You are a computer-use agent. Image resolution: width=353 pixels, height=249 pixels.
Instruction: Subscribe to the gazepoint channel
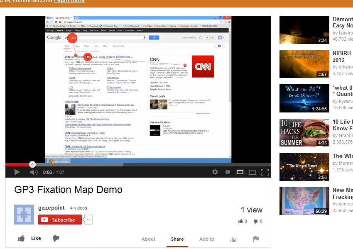coord(60,220)
